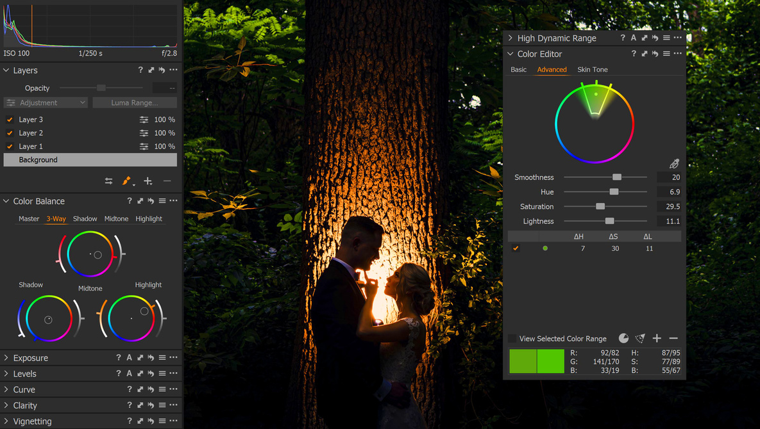The height and width of the screenshot is (429, 760).
Task: Click auto adjust for High Dynamic Range
Action: pyautogui.click(x=634, y=38)
